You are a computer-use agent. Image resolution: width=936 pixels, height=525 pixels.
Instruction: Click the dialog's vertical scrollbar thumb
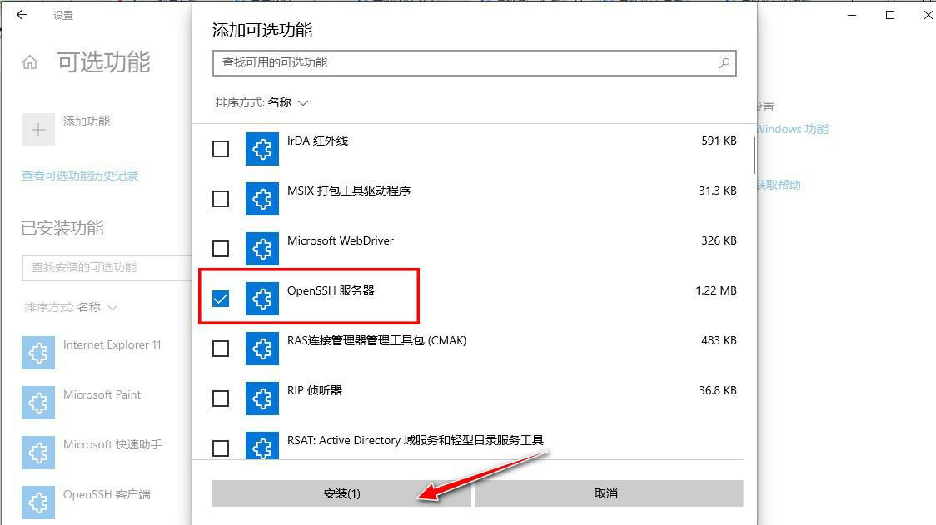coord(754,155)
